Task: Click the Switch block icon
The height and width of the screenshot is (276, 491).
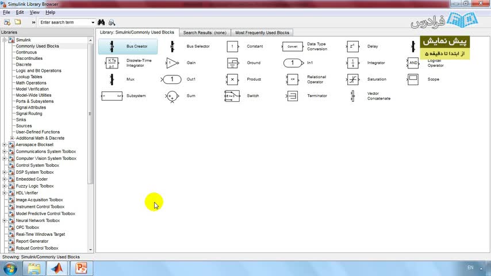Action: click(232, 96)
